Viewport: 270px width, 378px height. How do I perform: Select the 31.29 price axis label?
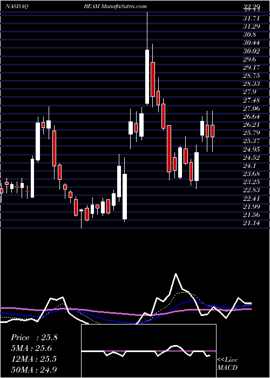pos(252,26)
